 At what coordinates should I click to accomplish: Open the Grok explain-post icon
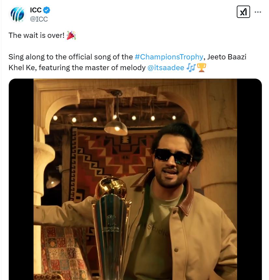coord(243,12)
